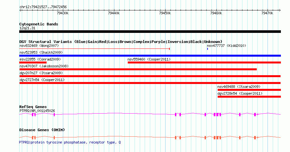This screenshot has width=290, height=152.
Task: Select the red nsv470307 loss bar
Action: [138, 69]
